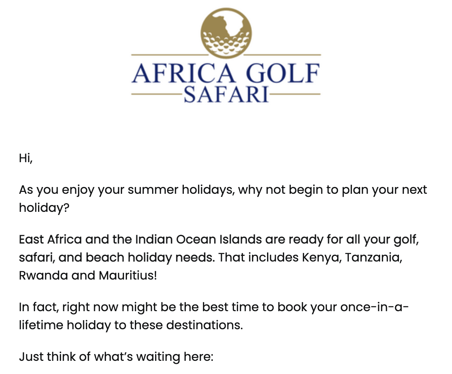Click the AFRICA GOLF logo wordmark

point(226,73)
